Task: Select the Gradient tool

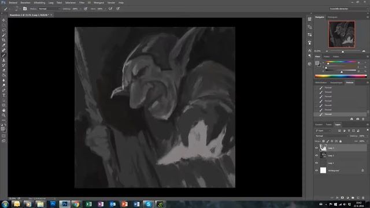Action: coord(3,75)
